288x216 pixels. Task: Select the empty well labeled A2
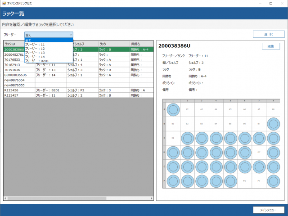[x=187, y=109]
